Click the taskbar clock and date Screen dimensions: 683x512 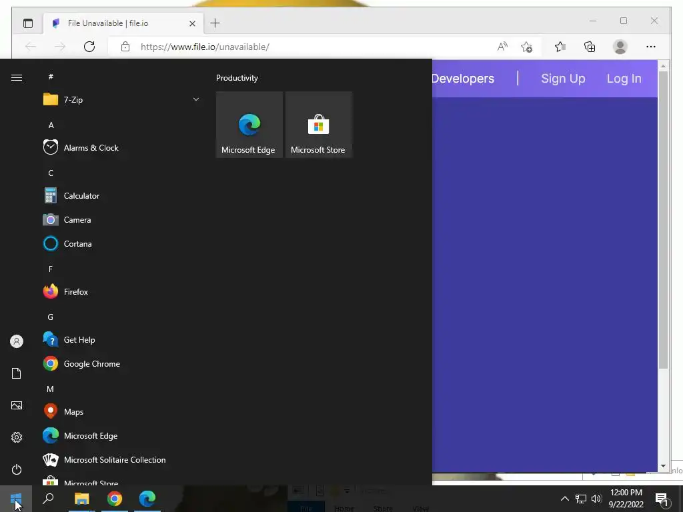click(x=626, y=499)
